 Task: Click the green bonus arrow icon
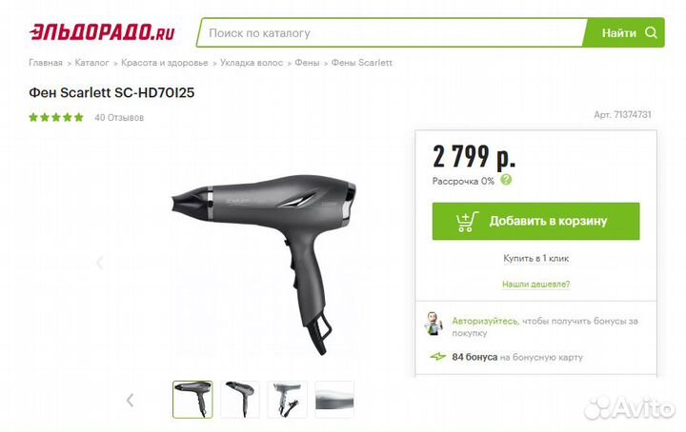point(438,357)
